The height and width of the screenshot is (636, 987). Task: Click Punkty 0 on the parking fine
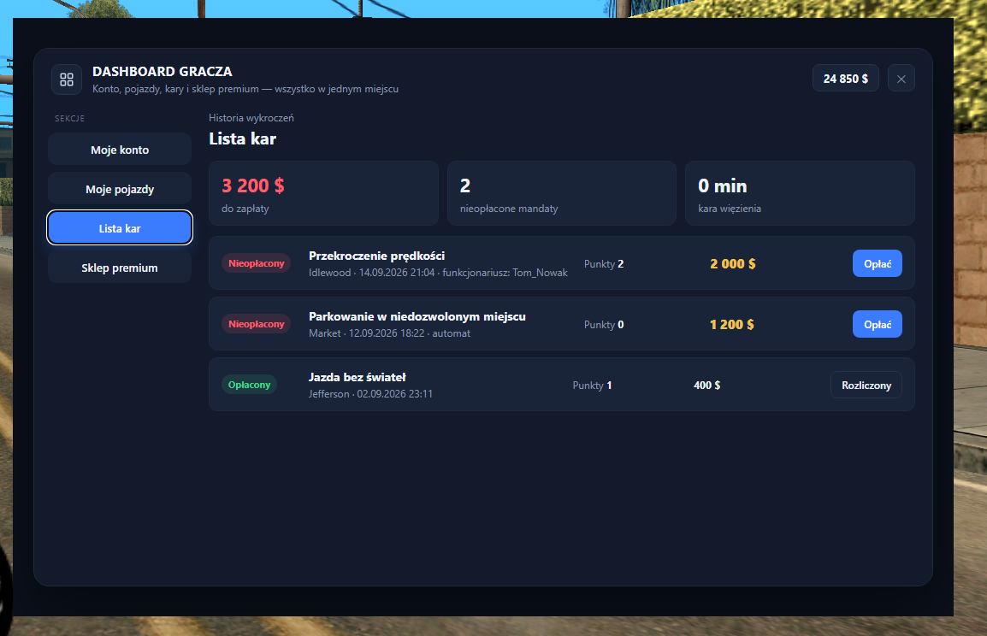coord(604,325)
